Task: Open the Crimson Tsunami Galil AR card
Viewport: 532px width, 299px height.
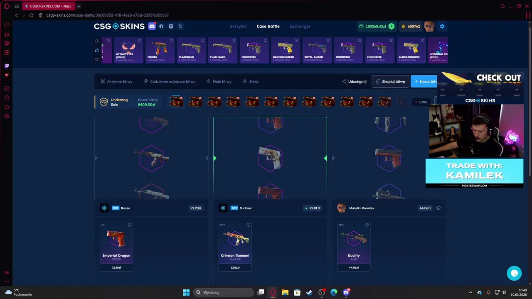Action: [x=235, y=247]
